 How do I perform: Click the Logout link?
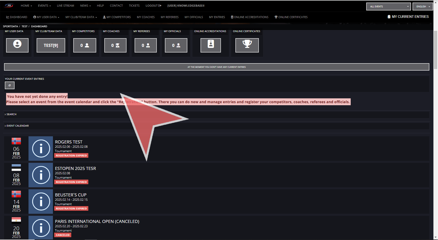pos(153,6)
